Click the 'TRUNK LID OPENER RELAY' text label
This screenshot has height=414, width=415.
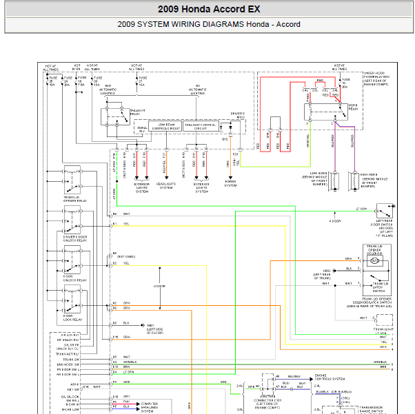click(75, 199)
